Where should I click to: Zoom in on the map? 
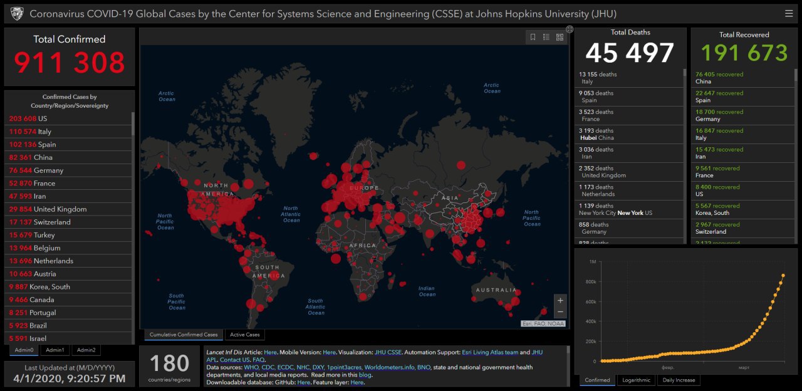click(x=560, y=300)
